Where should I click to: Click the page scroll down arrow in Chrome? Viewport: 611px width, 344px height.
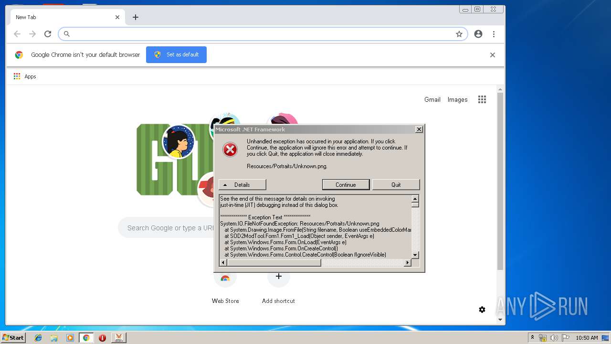[x=500, y=320]
